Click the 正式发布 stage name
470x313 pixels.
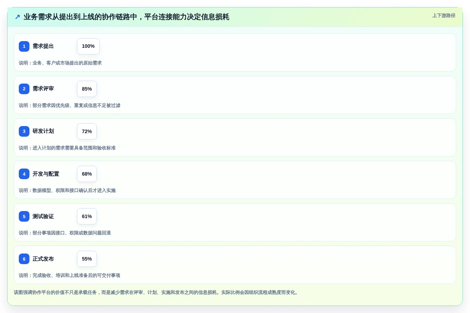(43, 259)
